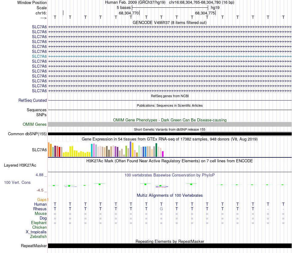Click the 'RepeatMasker' track label
This screenshot has height=253, width=292.
(34, 246)
